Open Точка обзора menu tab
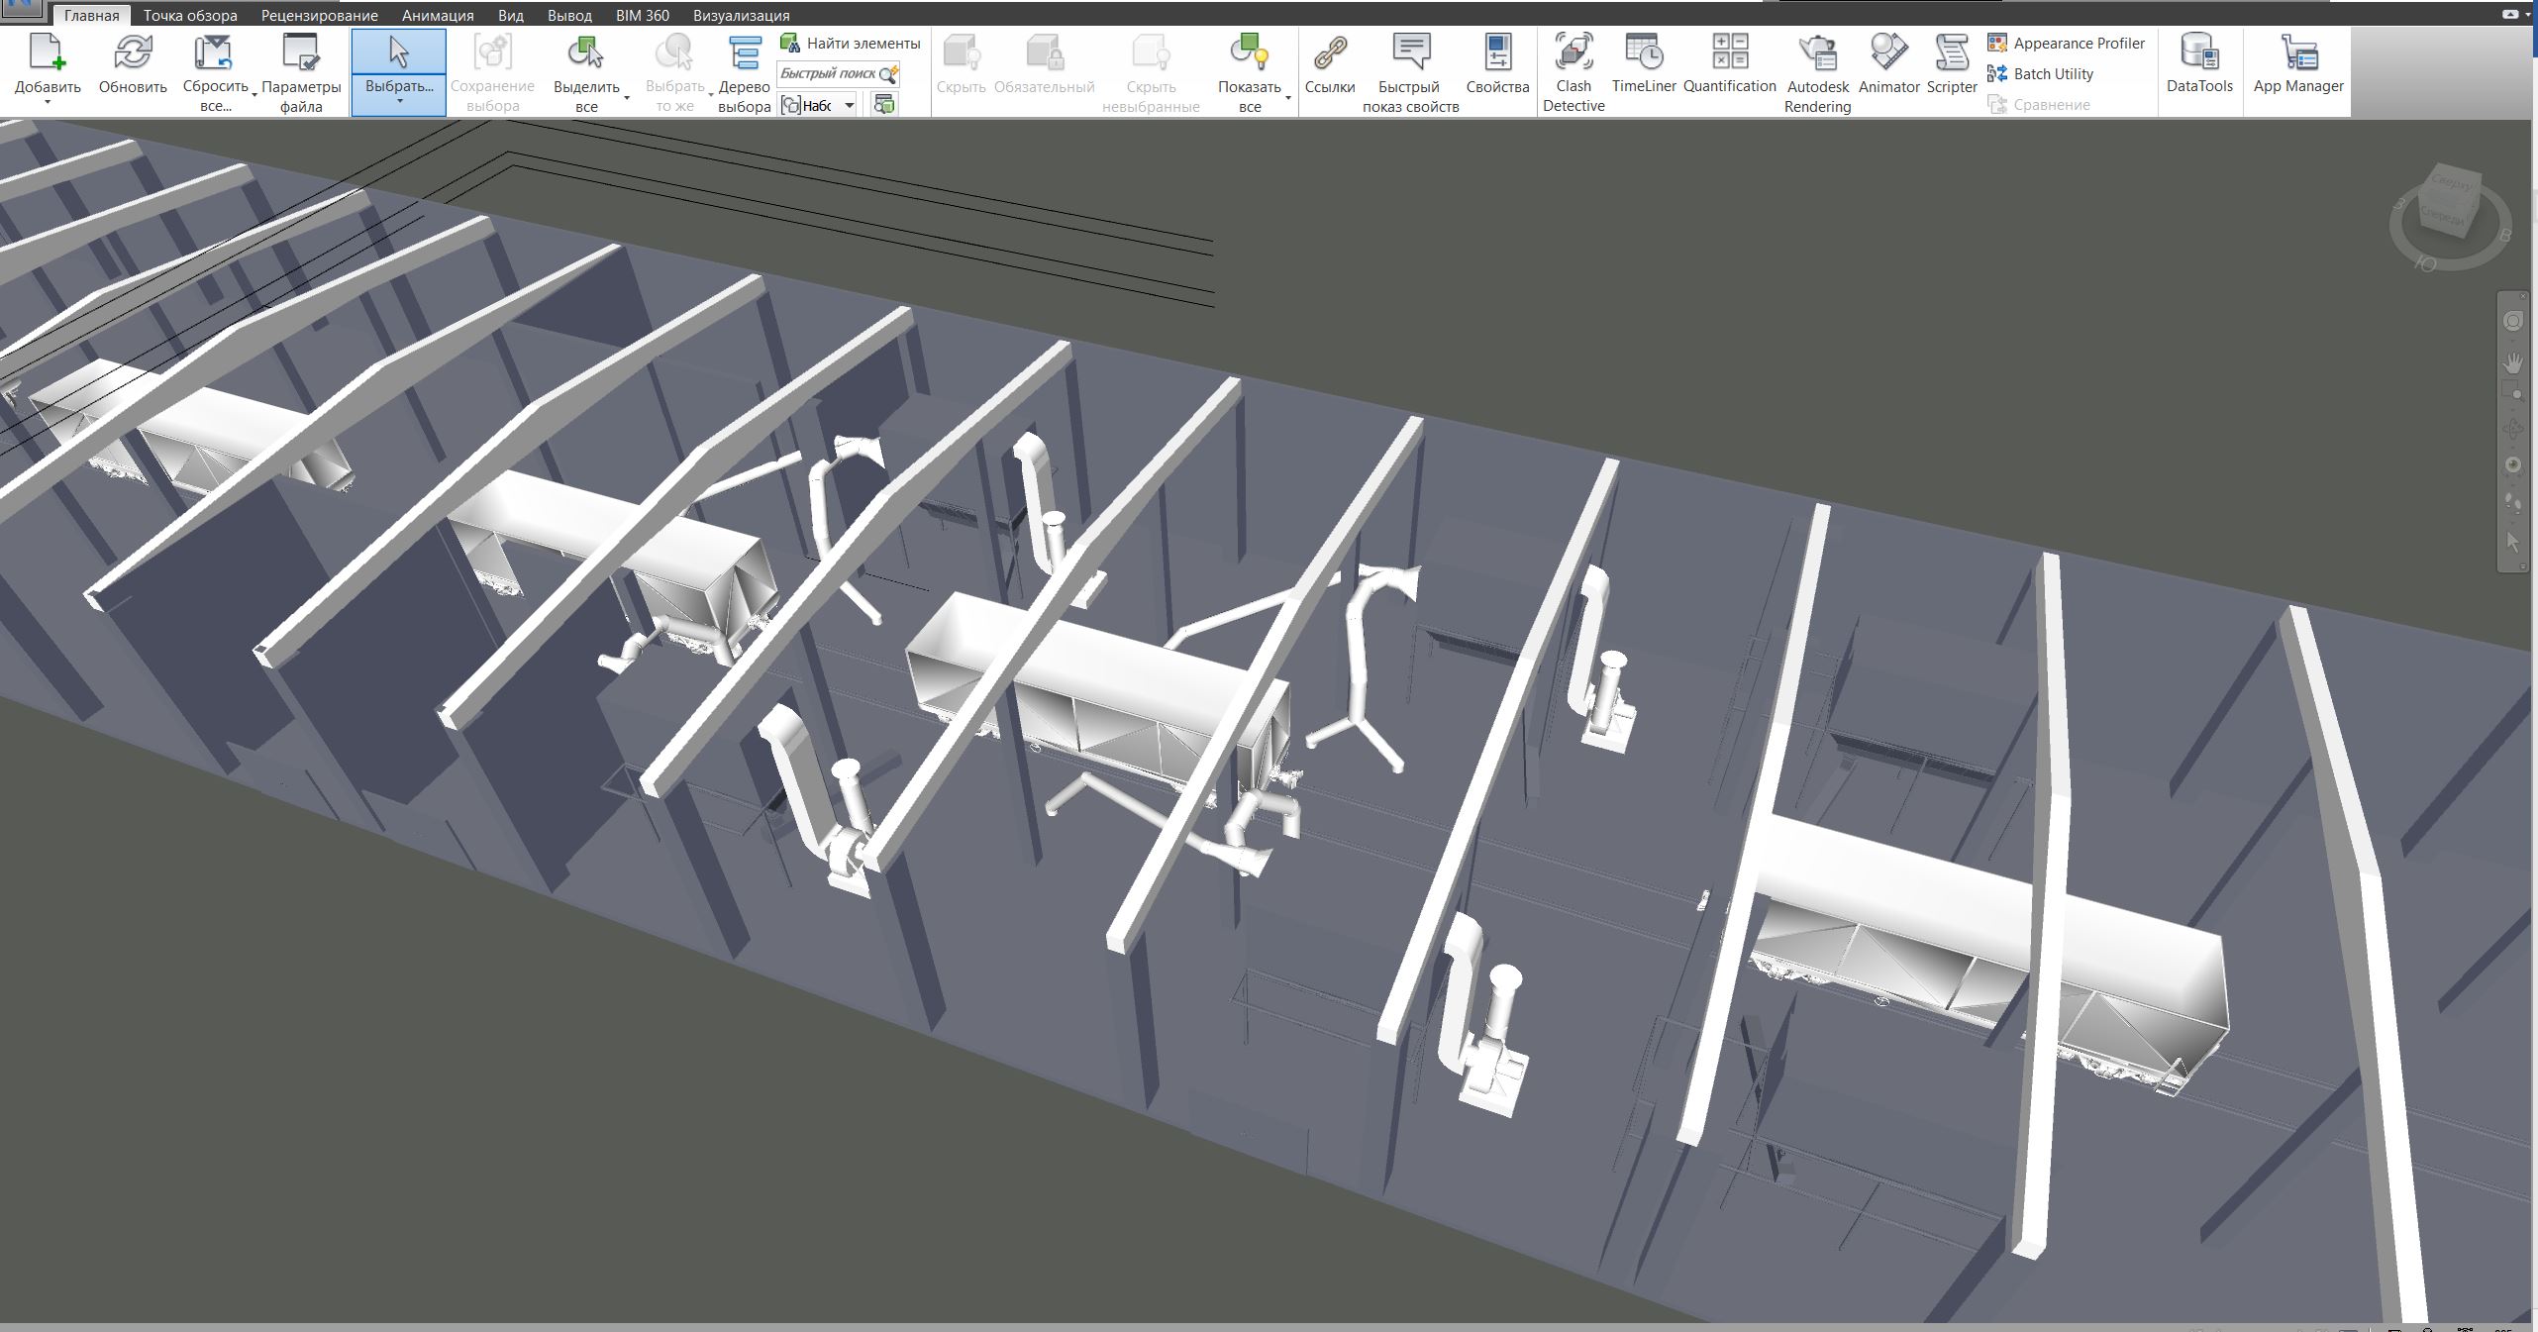The image size is (2538, 1332). pos(188,15)
